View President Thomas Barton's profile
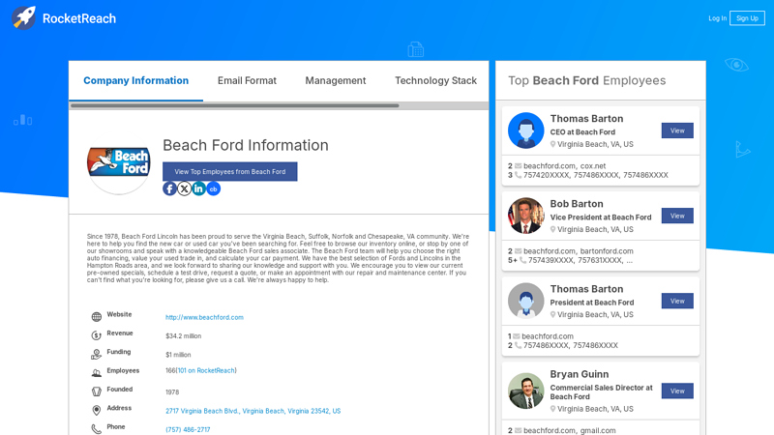 (677, 301)
